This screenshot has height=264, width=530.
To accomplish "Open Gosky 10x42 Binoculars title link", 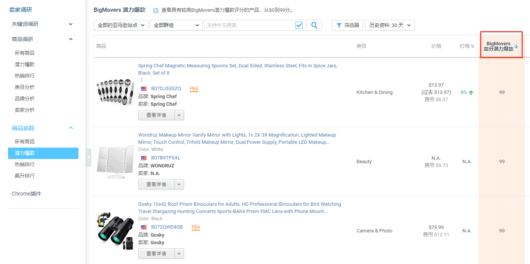I will tap(239, 208).
